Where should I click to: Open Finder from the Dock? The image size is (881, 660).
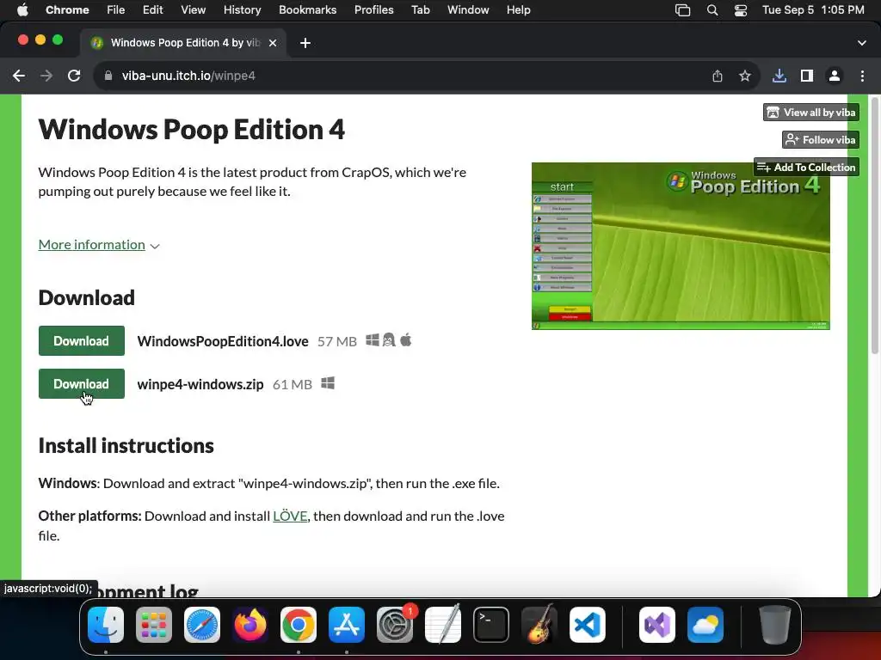pyautogui.click(x=106, y=625)
